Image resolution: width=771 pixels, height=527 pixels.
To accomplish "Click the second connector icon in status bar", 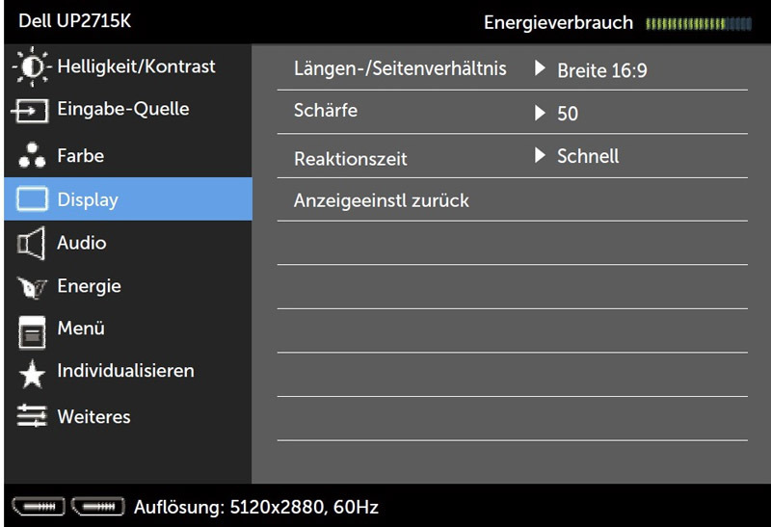I will coord(98,507).
